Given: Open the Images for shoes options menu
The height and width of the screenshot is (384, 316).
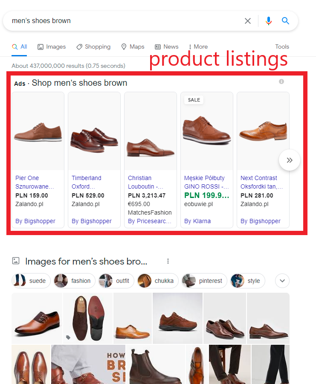Looking at the screenshot, I should click(168, 261).
